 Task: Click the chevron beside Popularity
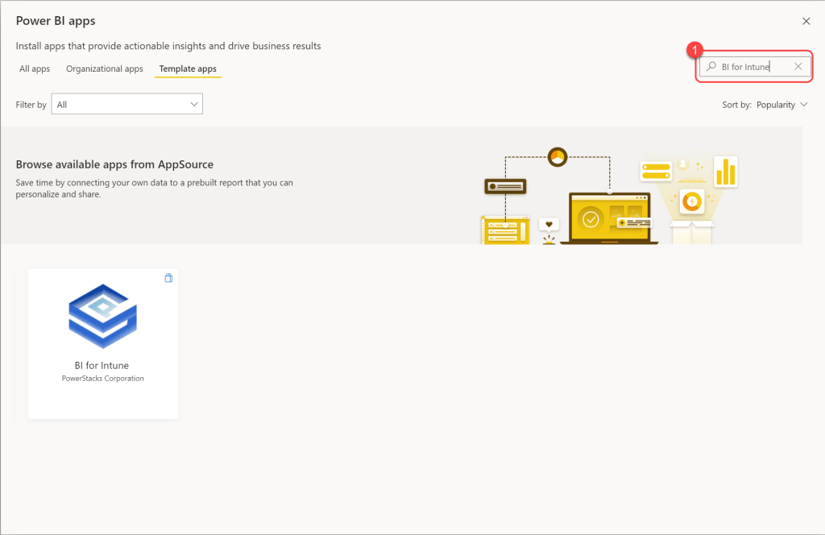(803, 105)
